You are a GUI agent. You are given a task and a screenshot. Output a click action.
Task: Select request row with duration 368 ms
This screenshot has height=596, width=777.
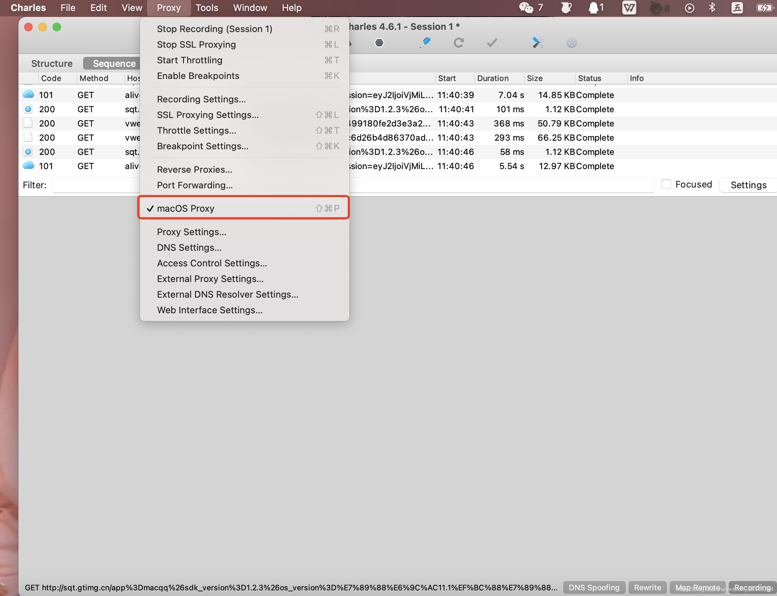click(398, 123)
